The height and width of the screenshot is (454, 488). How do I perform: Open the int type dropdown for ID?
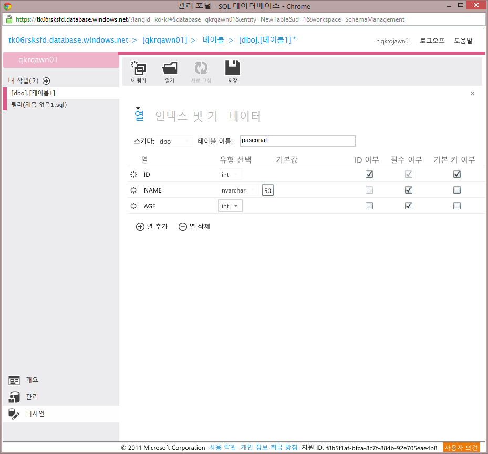click(x=230, y=175)
